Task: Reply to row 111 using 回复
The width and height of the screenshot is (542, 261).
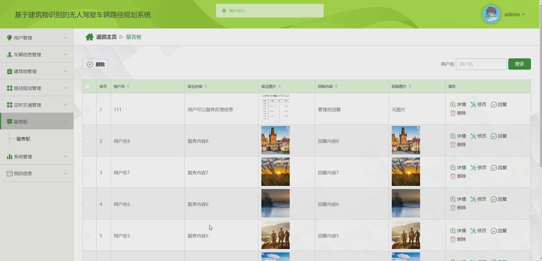Action: tap(499, 104)
